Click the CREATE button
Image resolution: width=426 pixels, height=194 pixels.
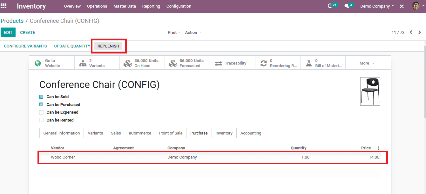[x=28, y=32]
